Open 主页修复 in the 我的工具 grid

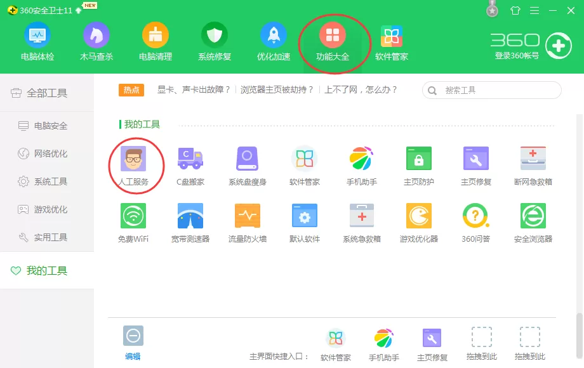[x=476, y=166]
